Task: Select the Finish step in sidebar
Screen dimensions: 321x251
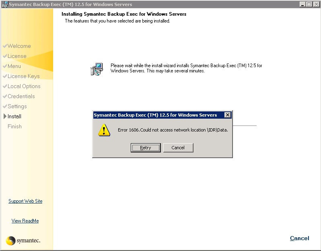Action: point(14,126)
